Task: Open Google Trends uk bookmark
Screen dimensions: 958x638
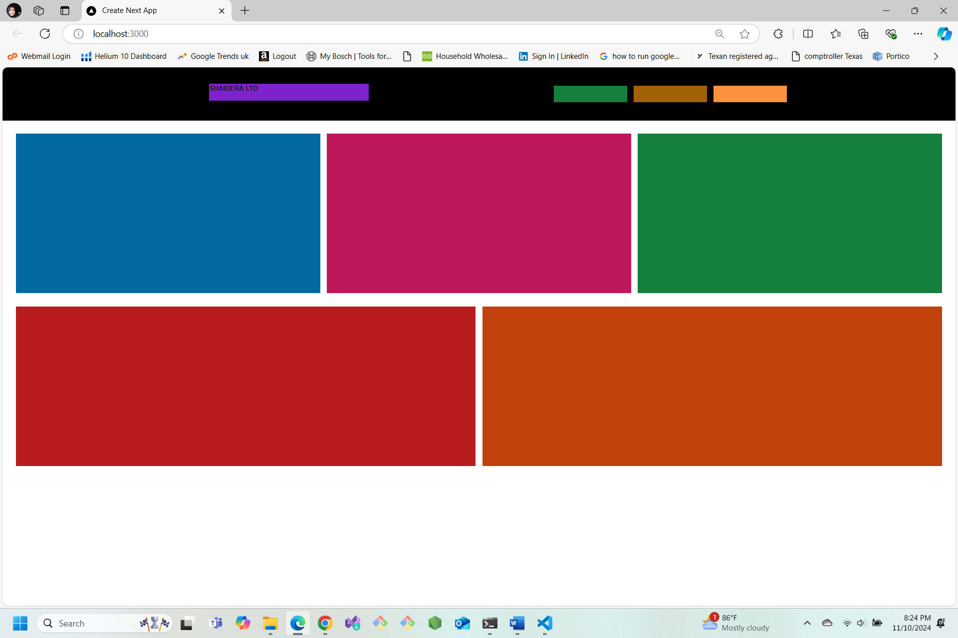Action: pyautogui.click(x=213, y=56)
